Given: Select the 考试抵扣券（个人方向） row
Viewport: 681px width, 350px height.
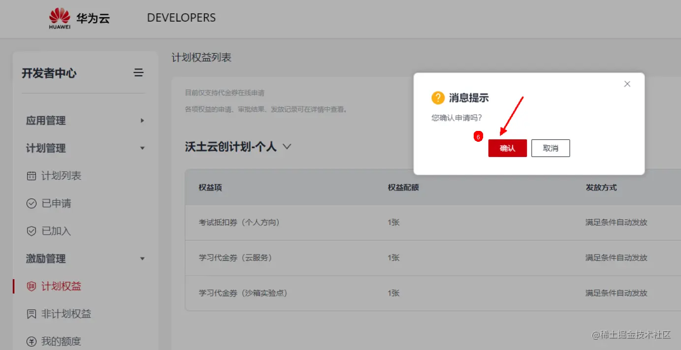Looking at the screenshot, I should [x=433, y=223].
